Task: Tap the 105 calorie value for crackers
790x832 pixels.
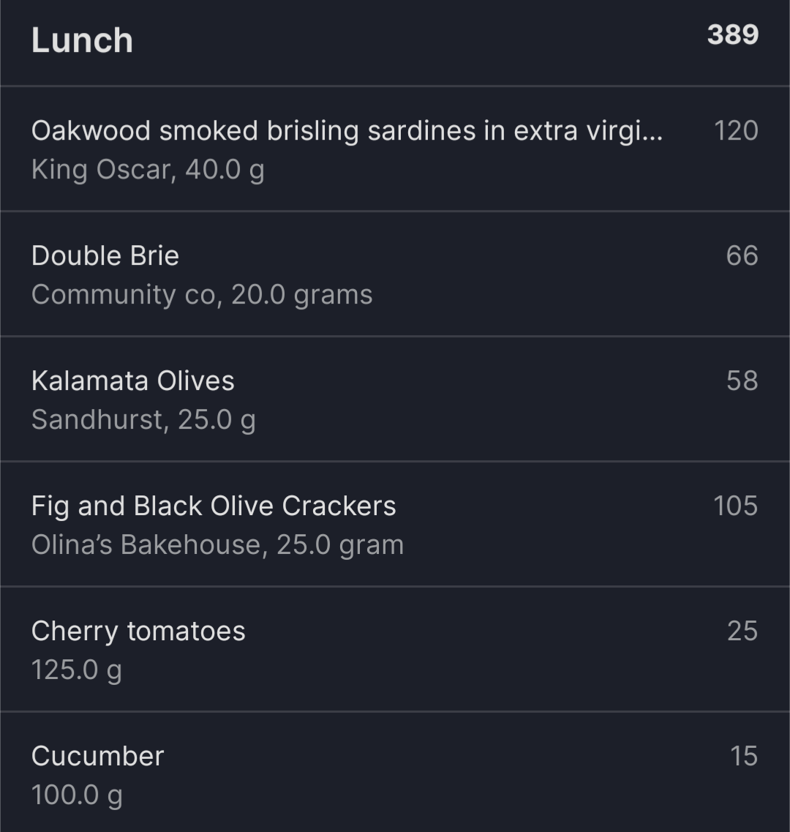Action: pos(736,506)
